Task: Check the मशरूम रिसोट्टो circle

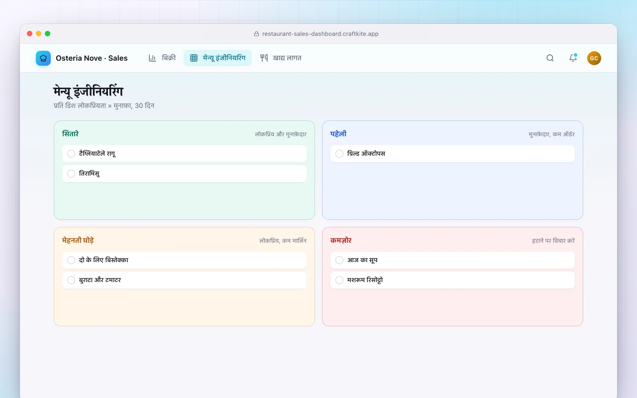Action: [x=339, y=280]
